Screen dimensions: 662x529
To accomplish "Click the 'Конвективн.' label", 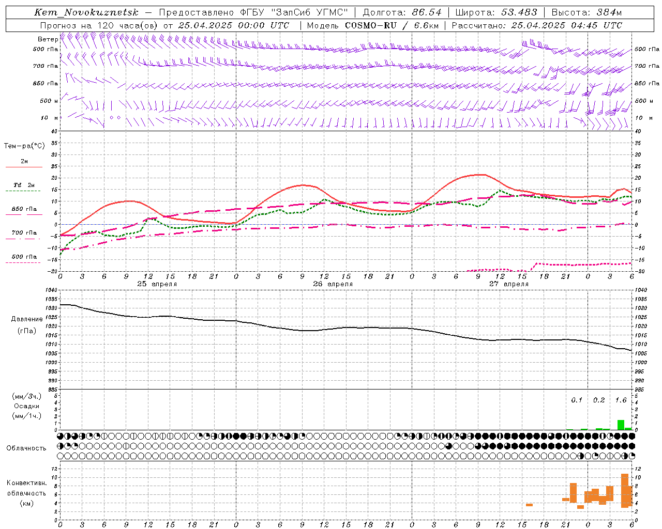I will tap(27, 483).
